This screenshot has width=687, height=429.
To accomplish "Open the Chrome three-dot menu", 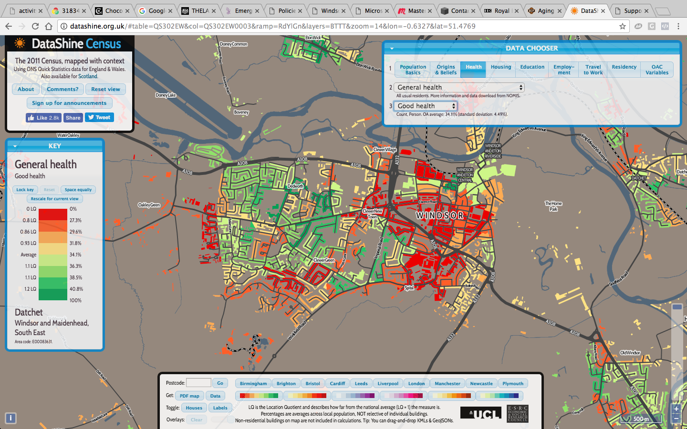I will click(678, 26).
